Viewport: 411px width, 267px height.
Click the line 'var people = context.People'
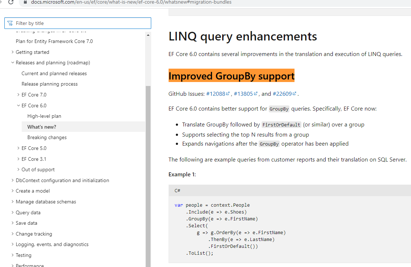[212, 205]
